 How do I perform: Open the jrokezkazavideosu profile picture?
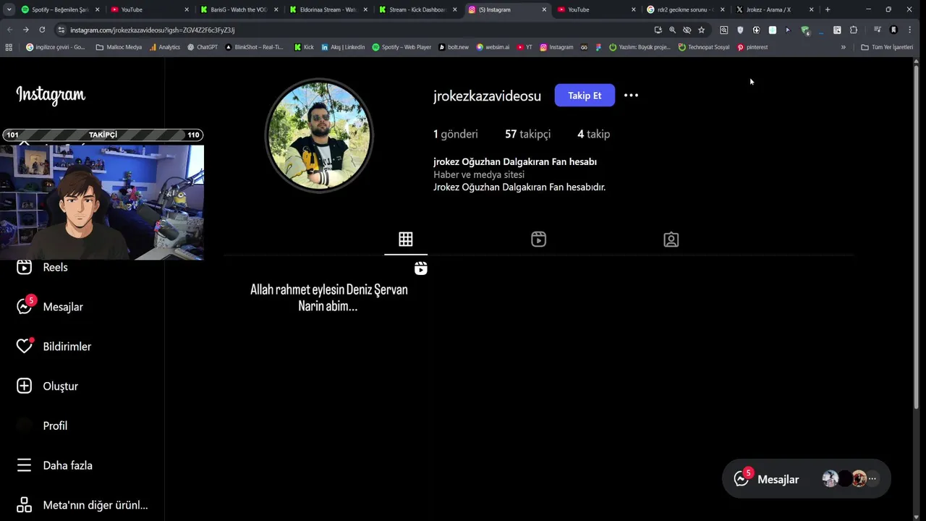coord(319,135)
